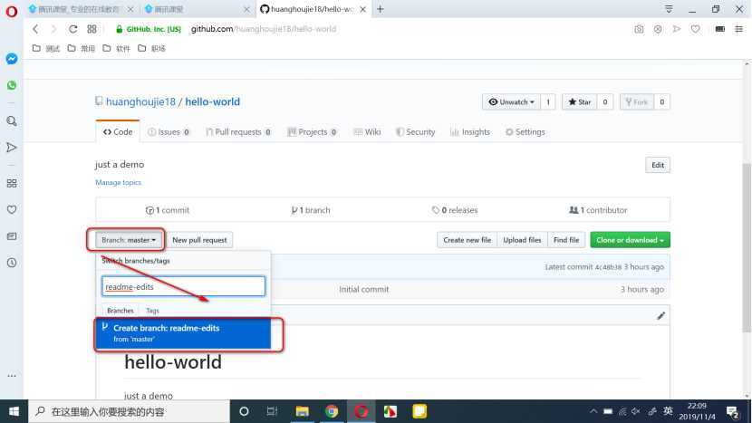Edit README with pencil icon

(660, 315)
